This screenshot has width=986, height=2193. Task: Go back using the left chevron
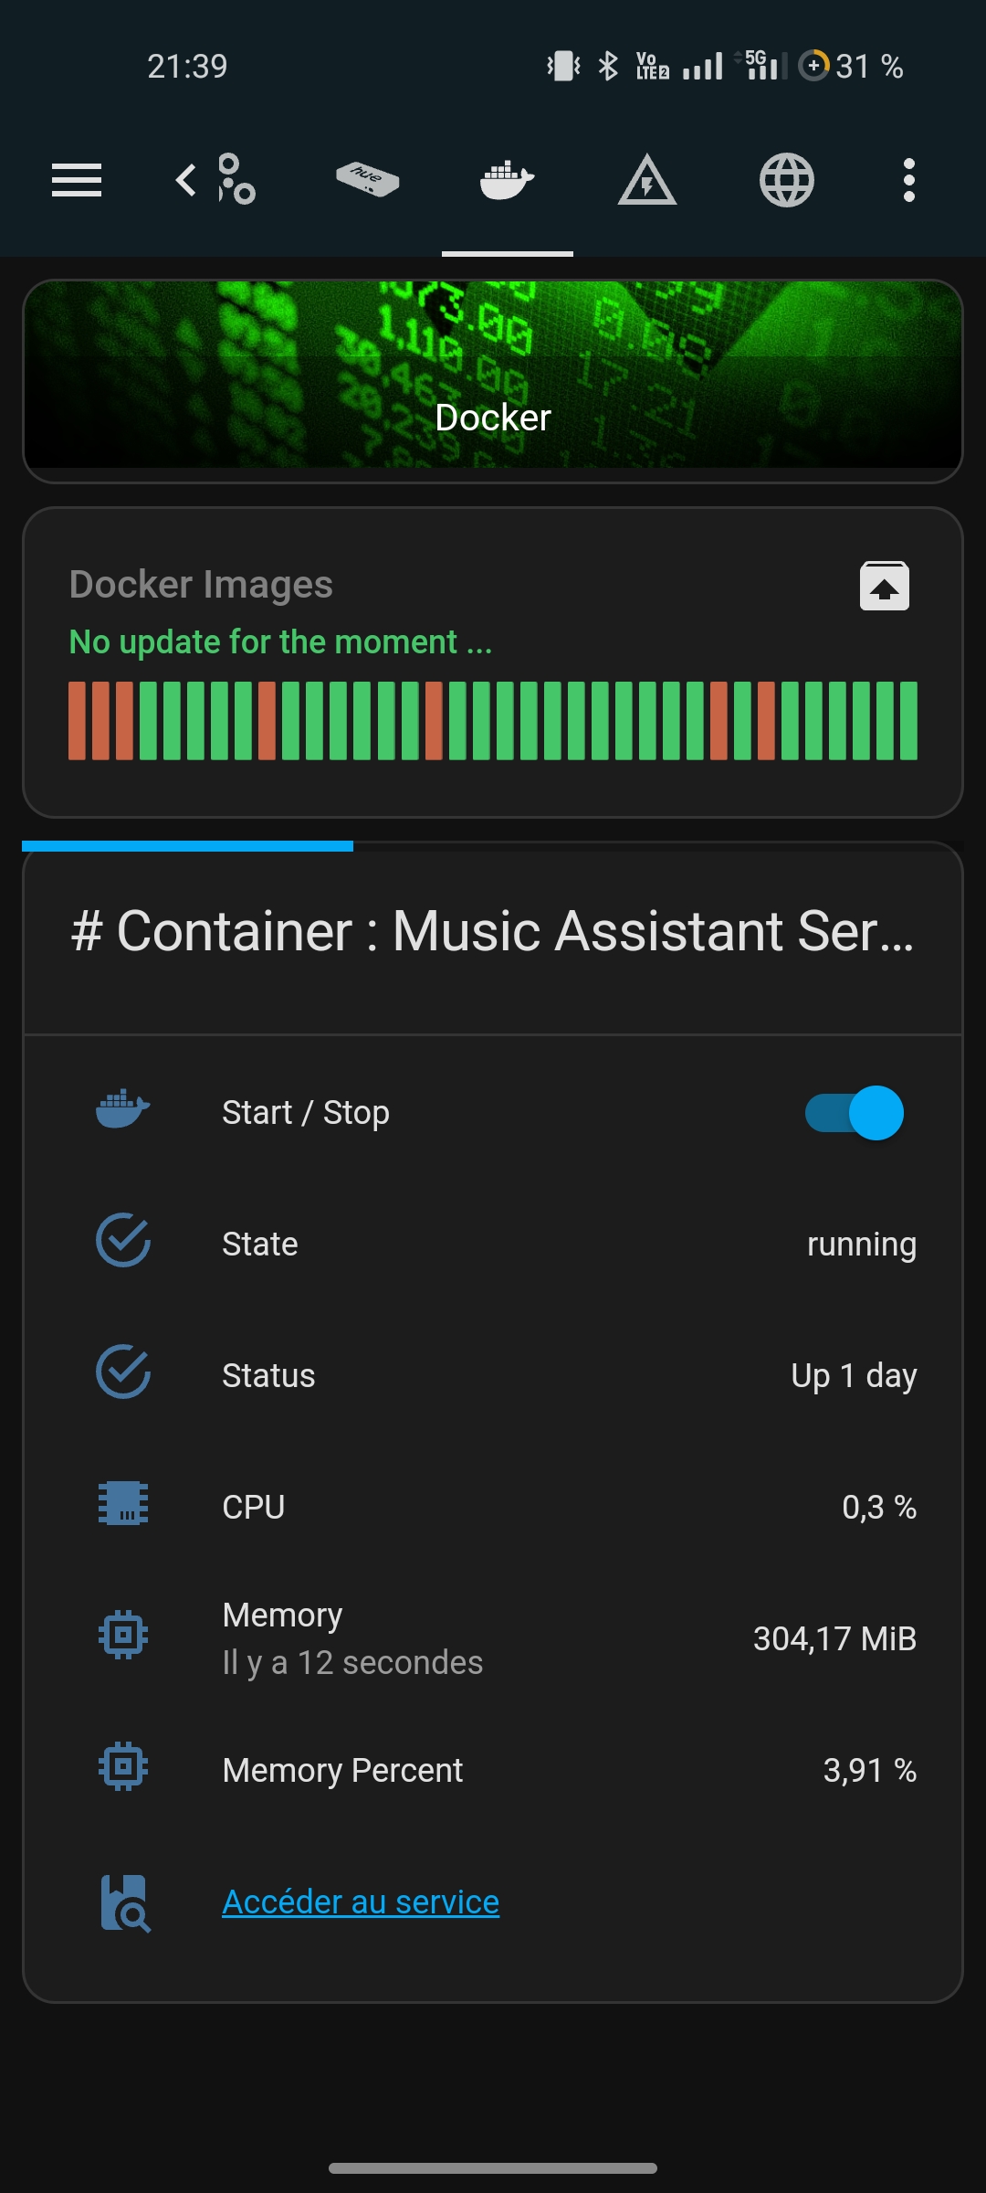point(186,180)
